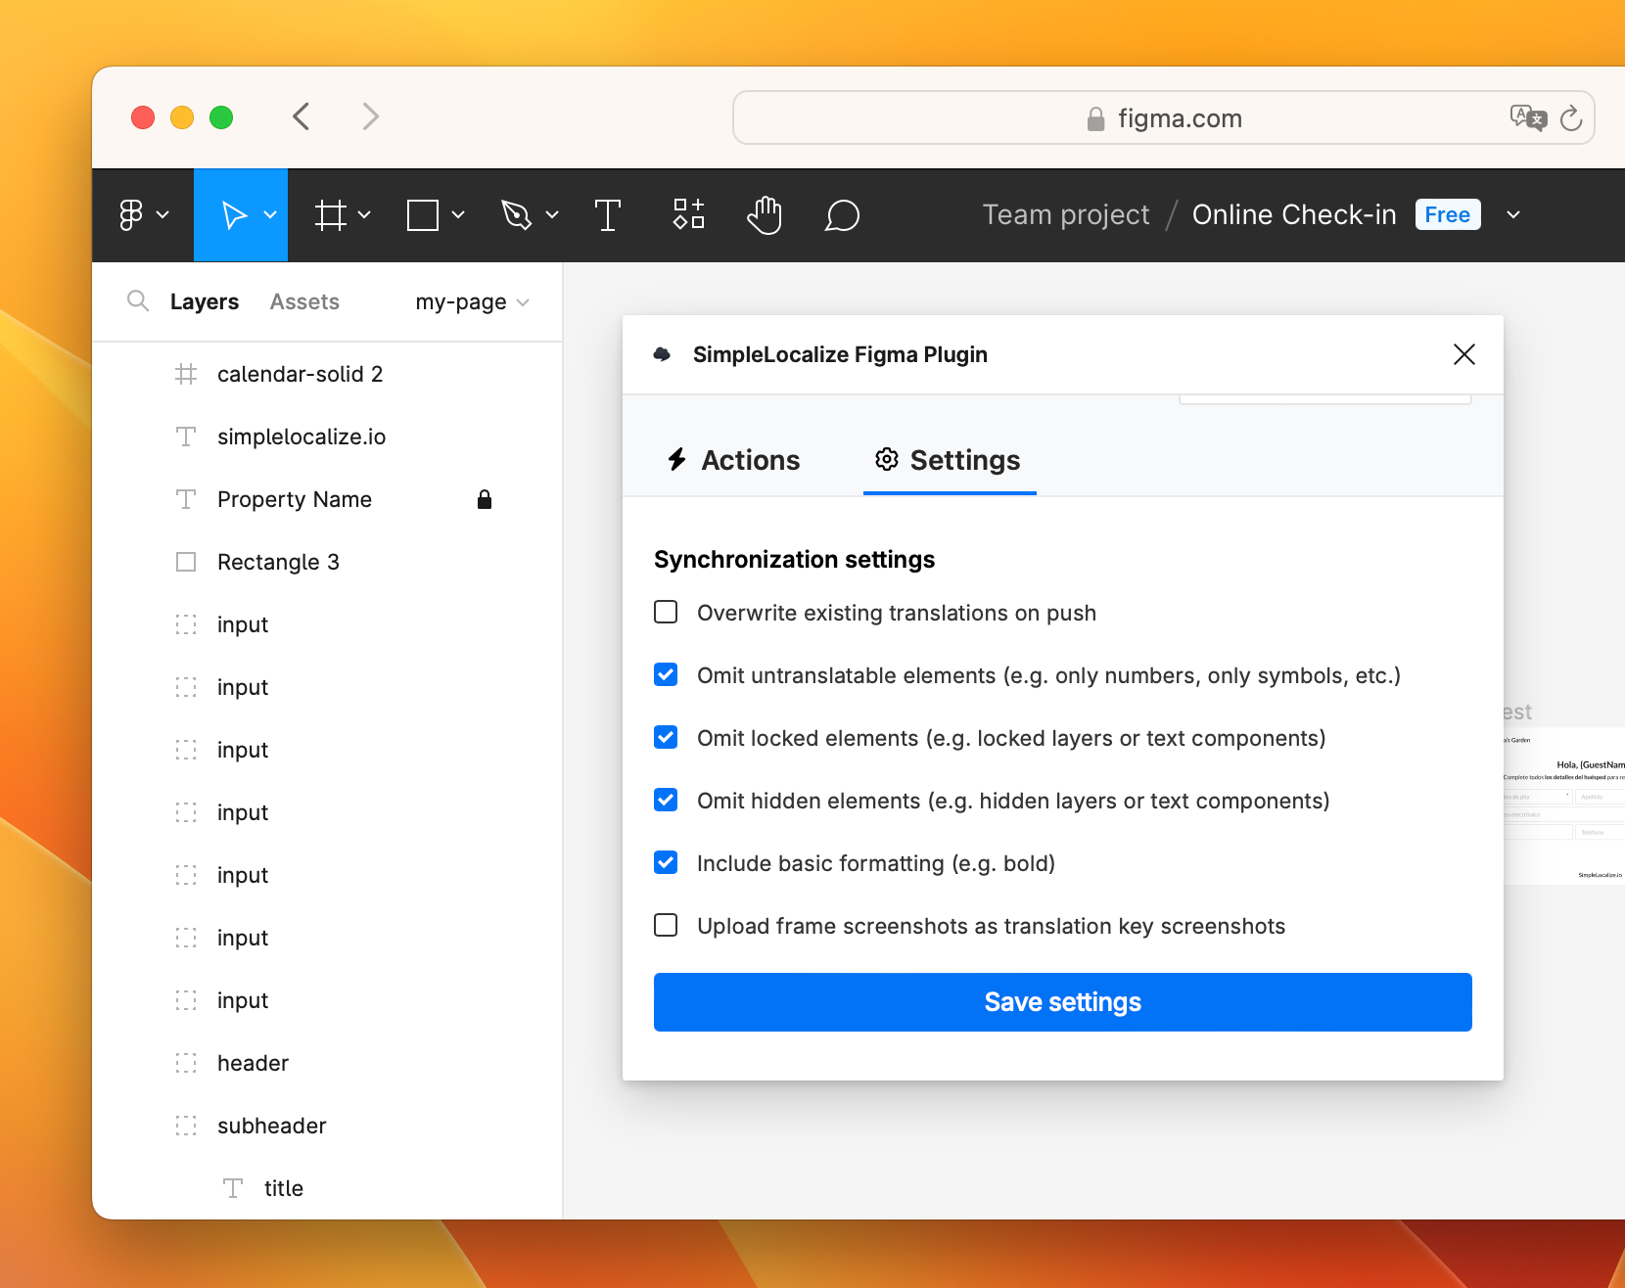Enable Upload frame screenshots option
Image resolution: width=1625 pixels, height=1288 pixels.
tap(666, 925)
